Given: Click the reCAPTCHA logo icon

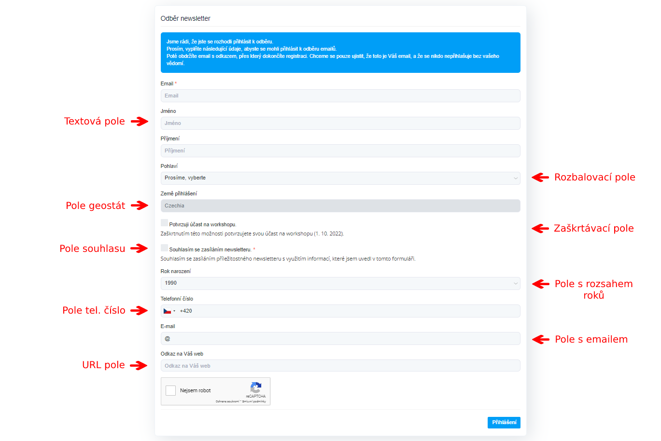Looking at the screenshot, I should [256, 387].
